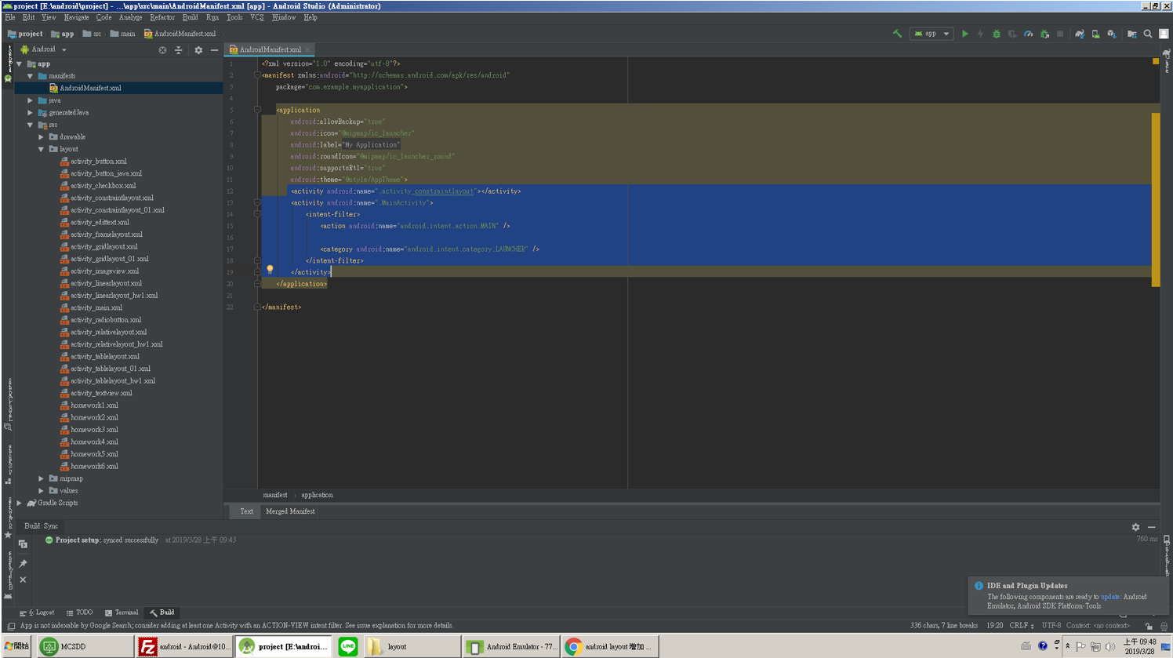Expand the mipmap folder
Screen dimensions: 1173x658
41,478
